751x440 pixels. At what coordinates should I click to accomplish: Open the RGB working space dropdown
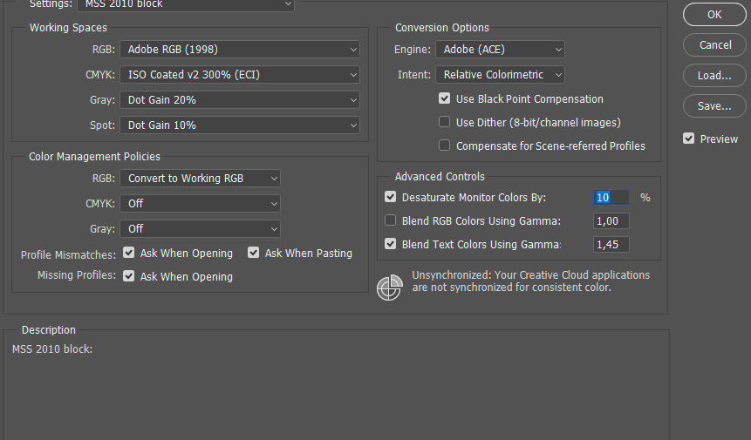[x=239, y=50]
